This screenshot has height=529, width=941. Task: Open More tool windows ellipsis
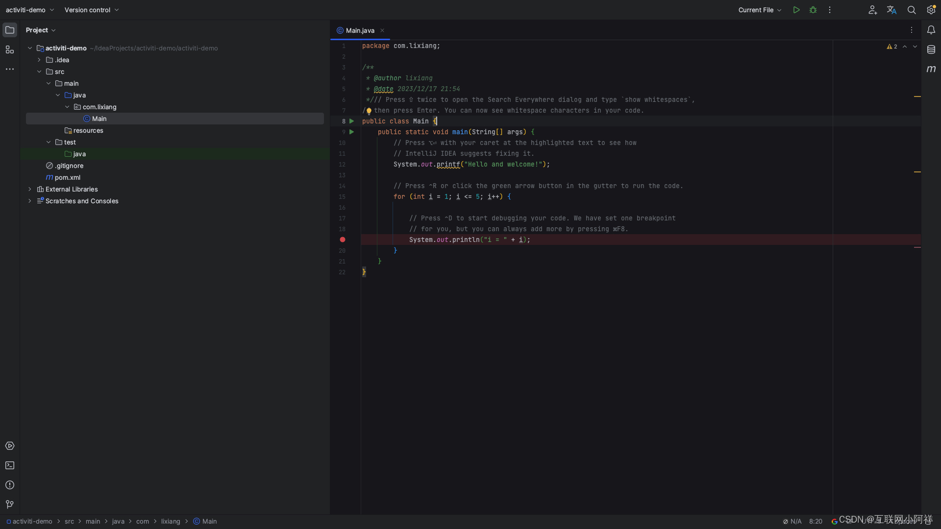tap(10, 69)
